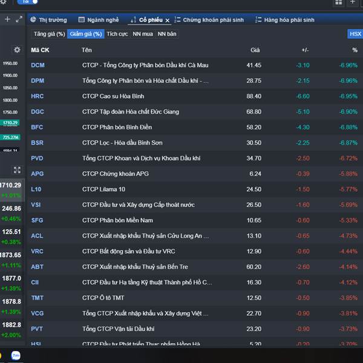Open the HRC stock symbol
The image size is (363, 363).
click(38, 96)
